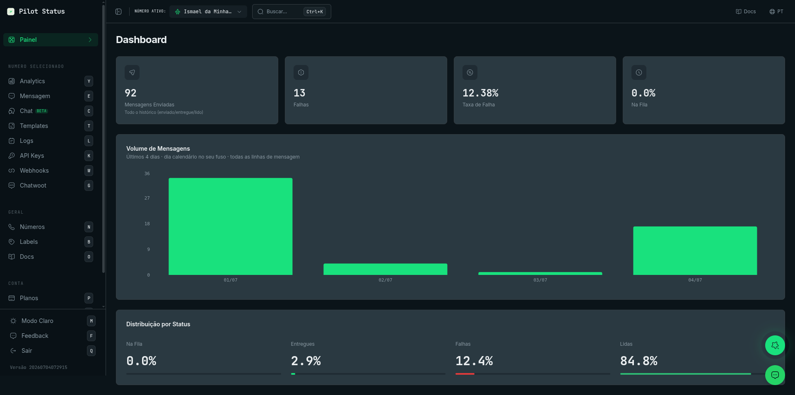This screenshot has height=395, width=795.
Task: Focus the Buscar search field
Action: pos(291,12)
